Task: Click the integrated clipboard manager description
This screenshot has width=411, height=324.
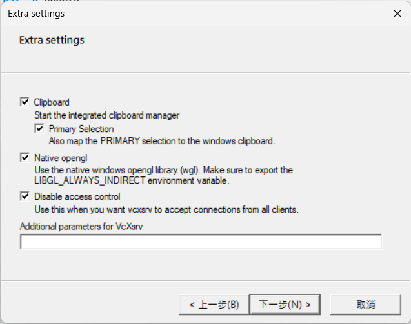Action: tap(106, 115)
